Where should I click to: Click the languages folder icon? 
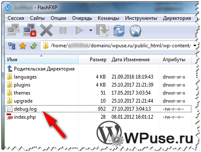9,76
